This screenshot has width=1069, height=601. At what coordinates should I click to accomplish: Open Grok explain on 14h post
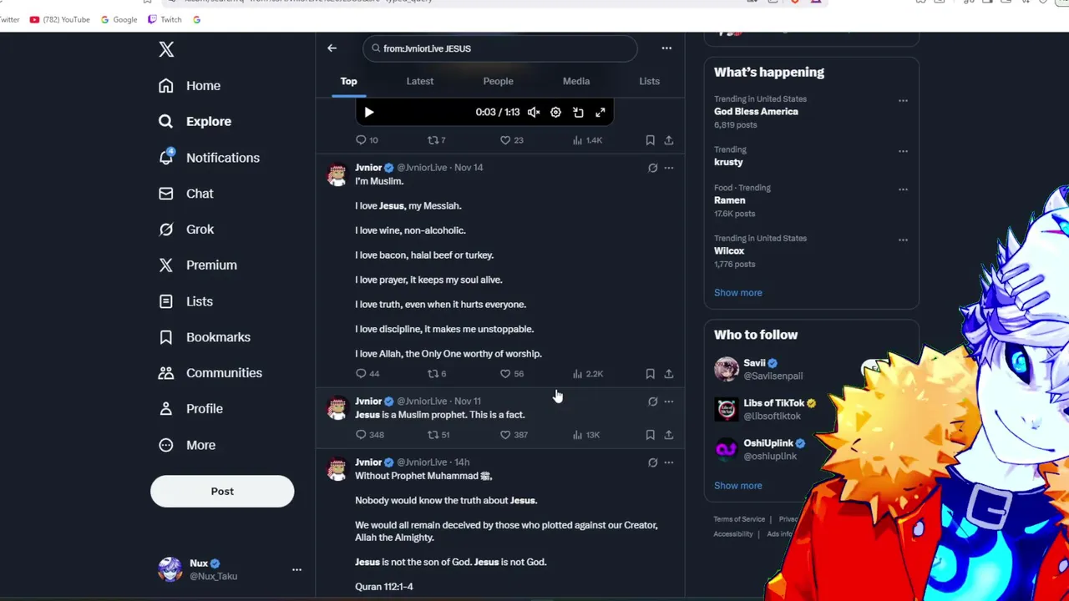click(652, 462)
